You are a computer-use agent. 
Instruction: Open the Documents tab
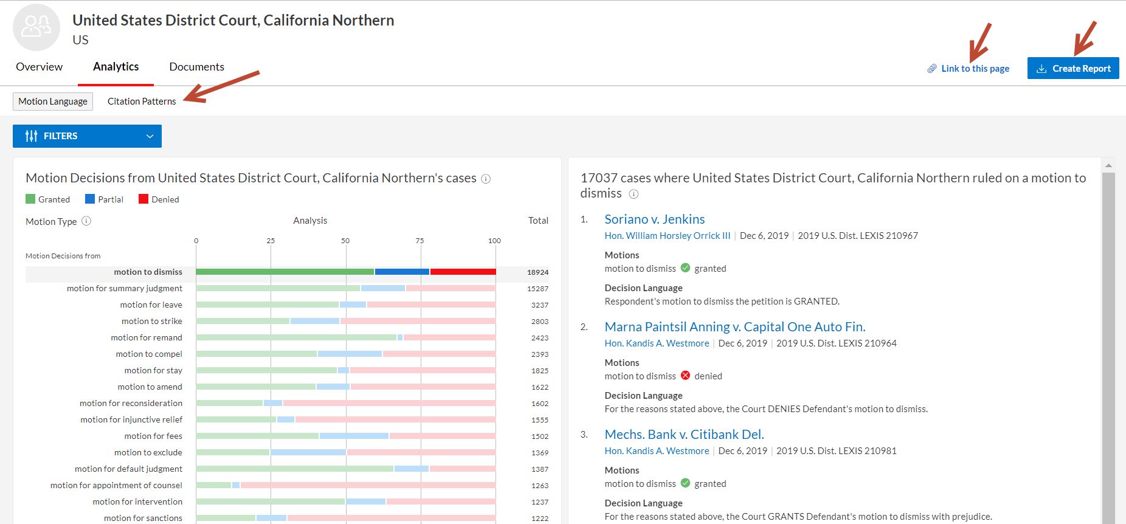[196, 67]
